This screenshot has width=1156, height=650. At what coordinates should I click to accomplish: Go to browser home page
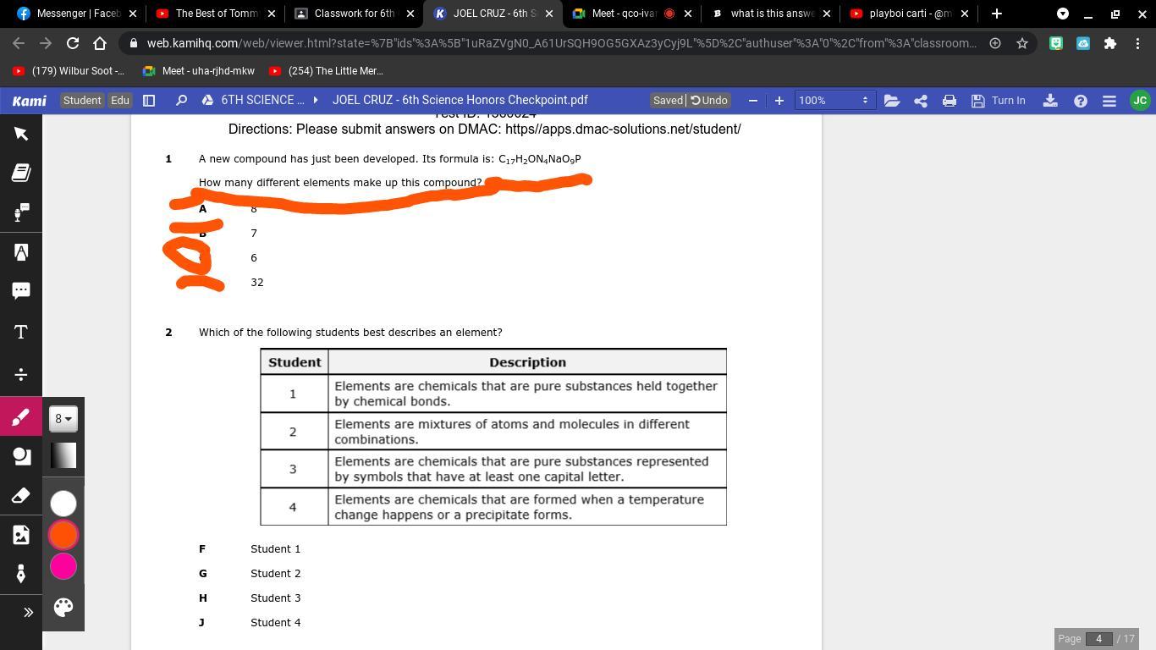(100, 43)
